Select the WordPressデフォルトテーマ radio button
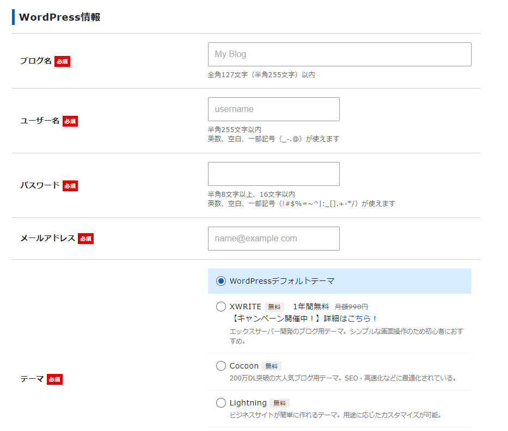 [x=221, y=281]
